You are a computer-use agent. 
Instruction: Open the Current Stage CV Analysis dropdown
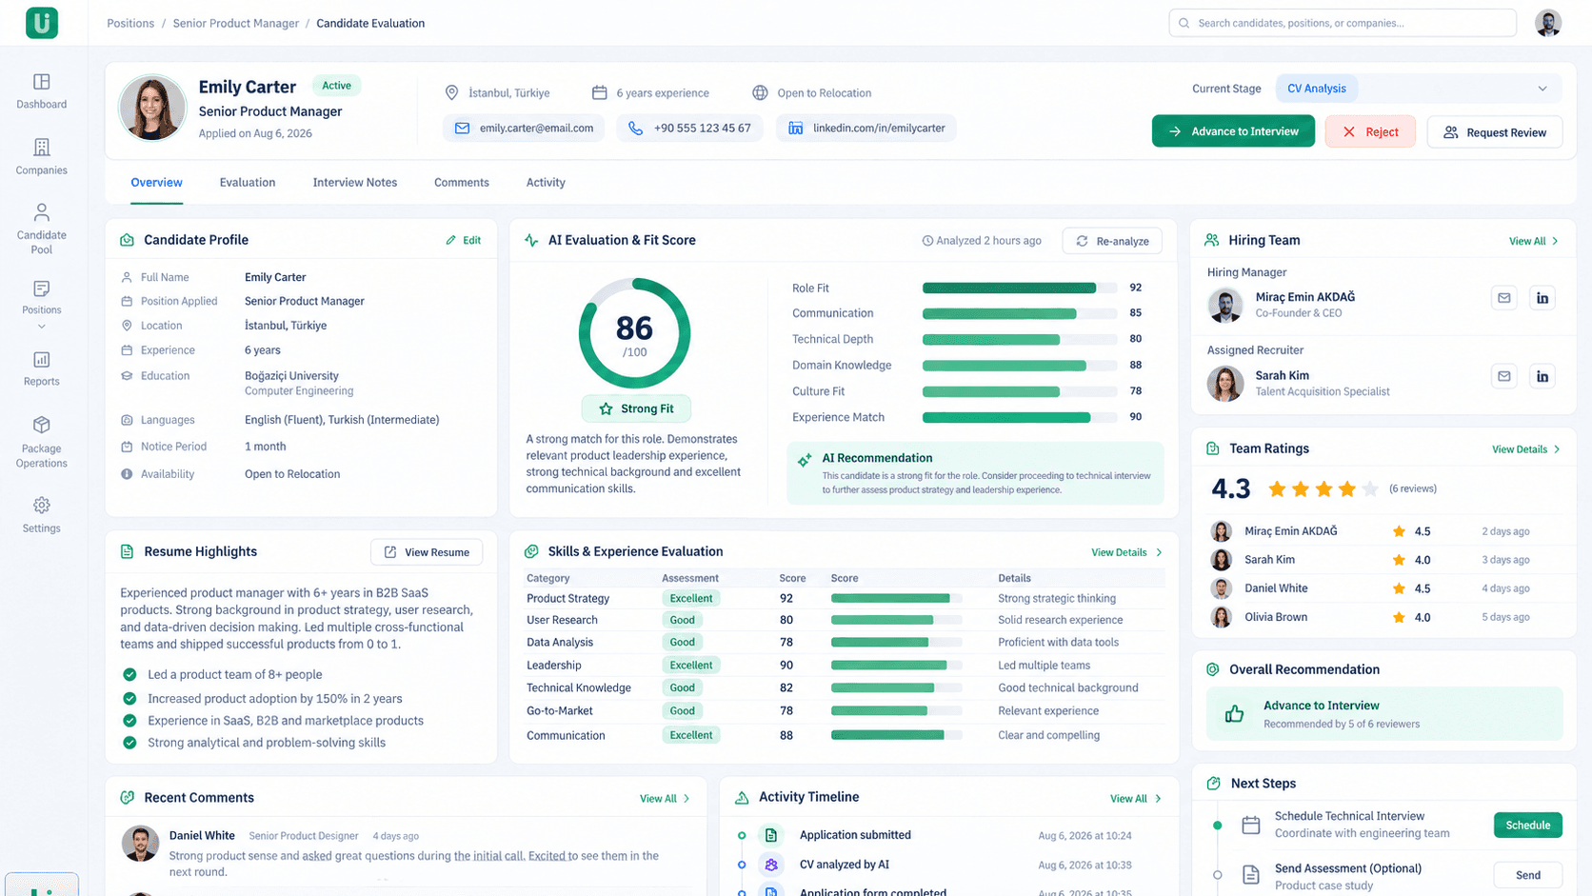[x=1418, y=89]
